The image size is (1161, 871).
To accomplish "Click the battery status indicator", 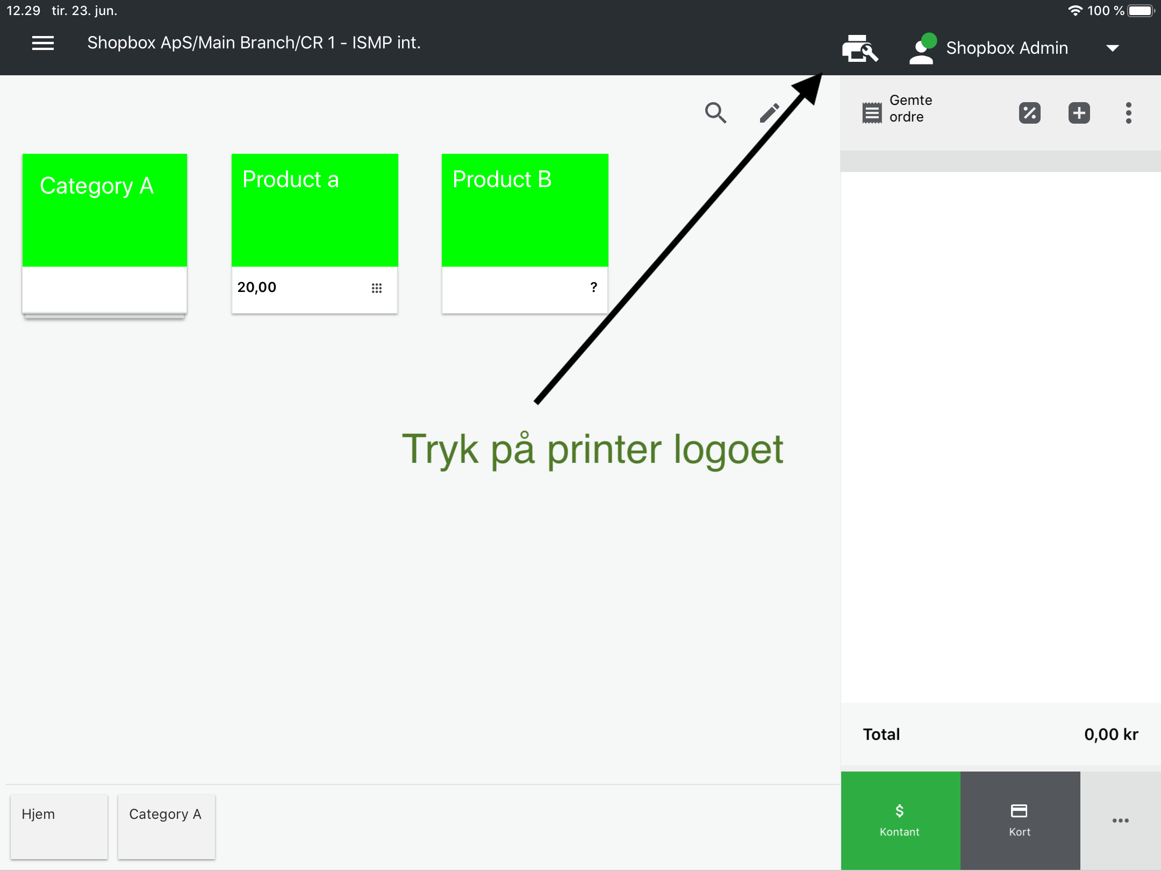I will [x=1141, y=11].
